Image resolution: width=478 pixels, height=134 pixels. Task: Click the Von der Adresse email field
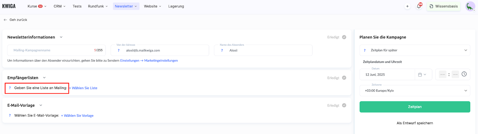coord(160,50)
